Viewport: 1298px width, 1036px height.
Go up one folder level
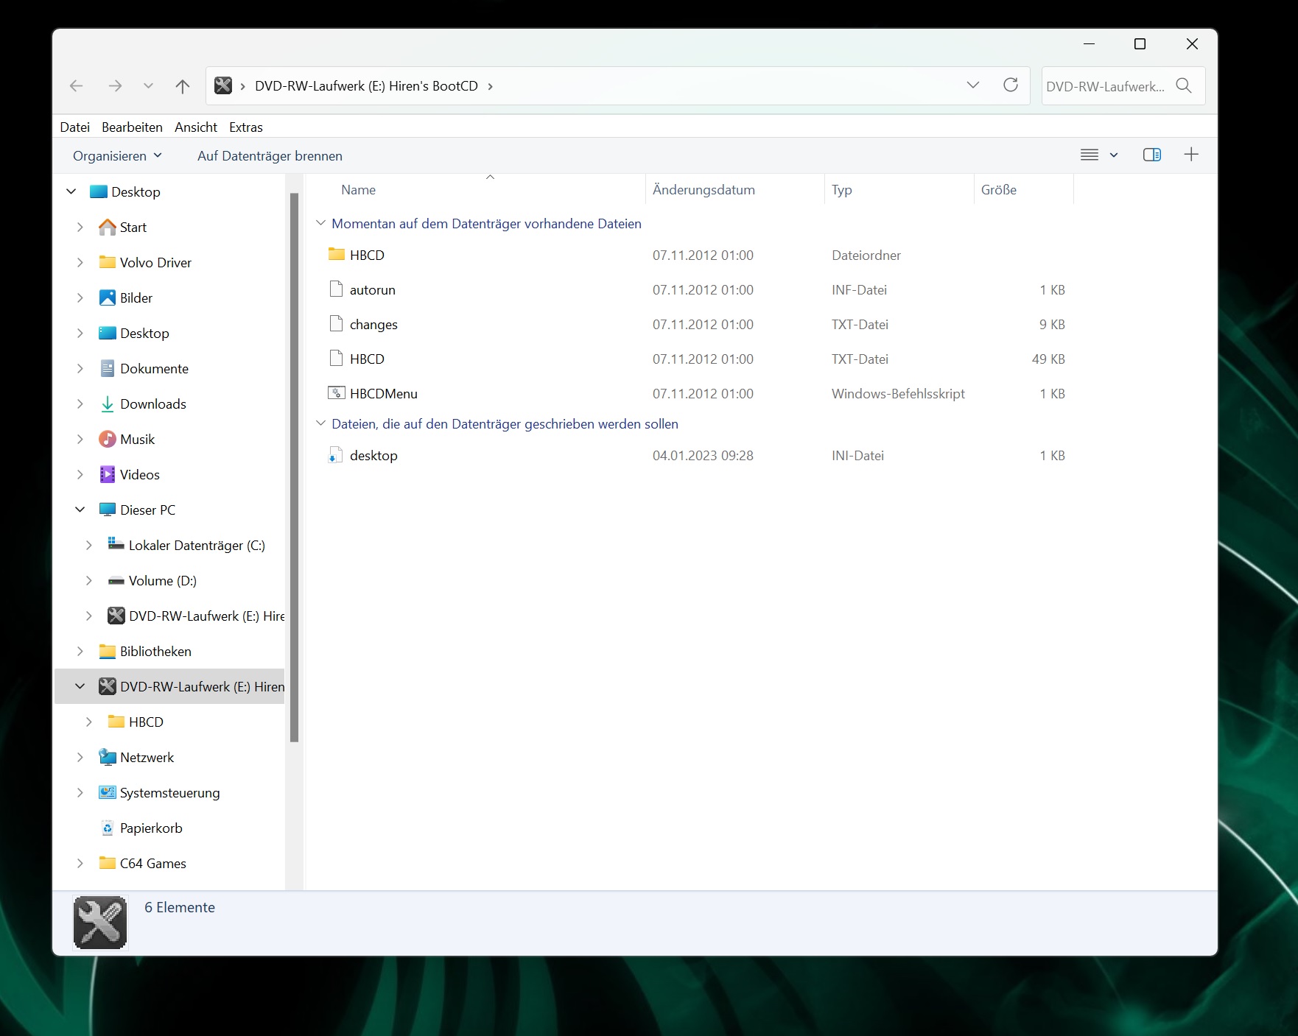[x=183, y=86]
